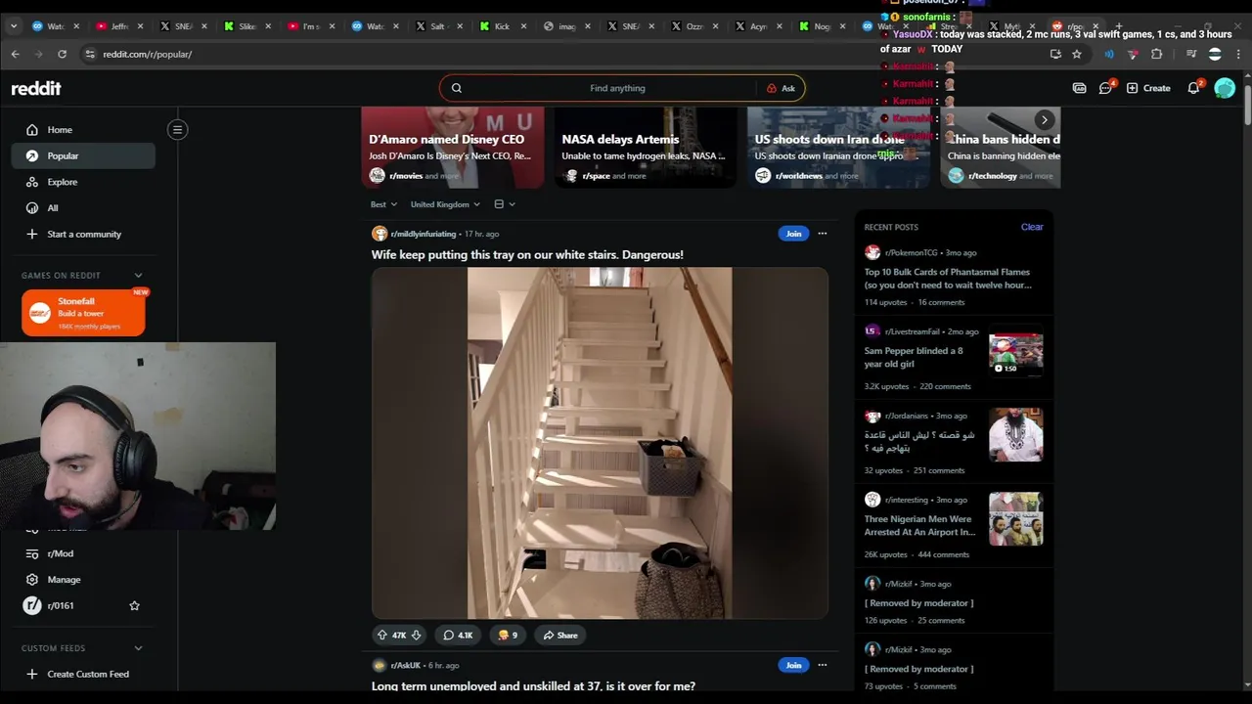The height and width of the screenshot is (704, 1252).
Task: Open the Ask button in search bar
Action: click(781, 88)
